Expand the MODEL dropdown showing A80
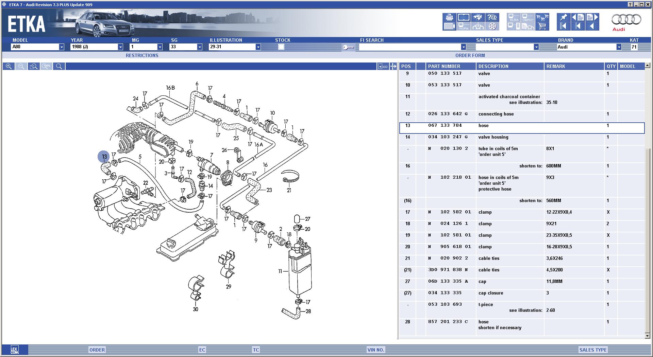 (62, 47)
